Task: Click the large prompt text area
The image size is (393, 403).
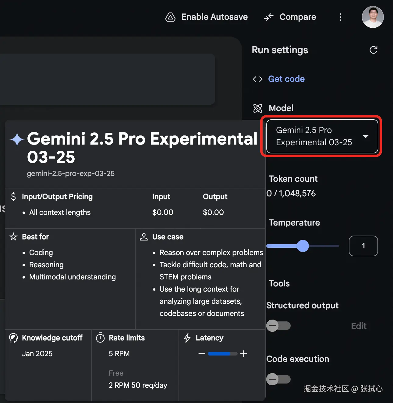Action: click(107, 79)
